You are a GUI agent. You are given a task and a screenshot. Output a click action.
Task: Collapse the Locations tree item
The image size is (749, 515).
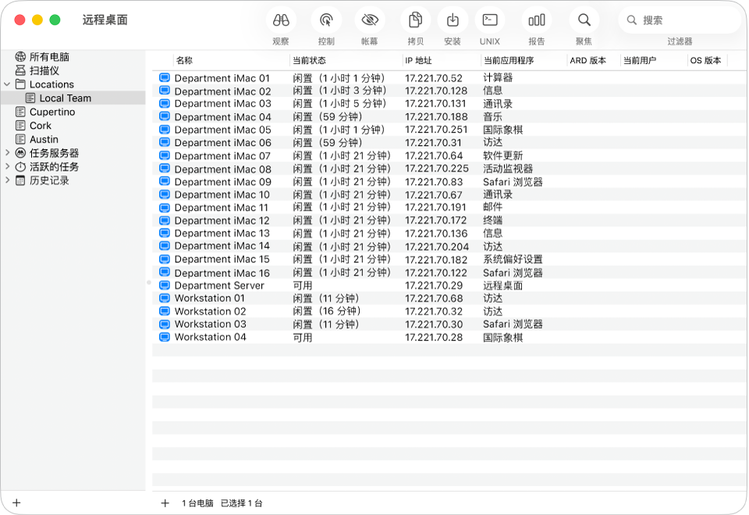pos(8,83)
